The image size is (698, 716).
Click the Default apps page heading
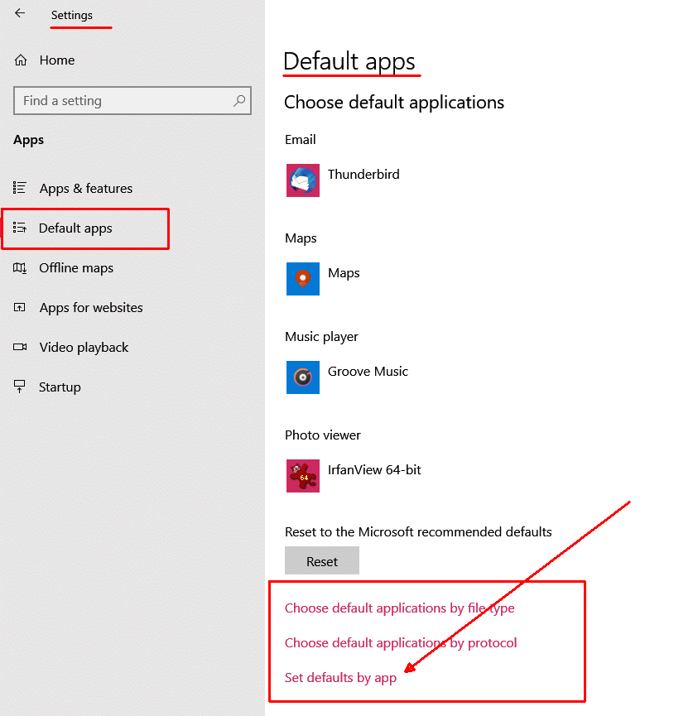tap(349, 61)
